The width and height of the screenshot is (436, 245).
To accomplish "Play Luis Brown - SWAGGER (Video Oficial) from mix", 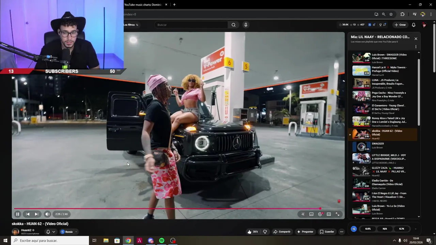I will [383, 58].
